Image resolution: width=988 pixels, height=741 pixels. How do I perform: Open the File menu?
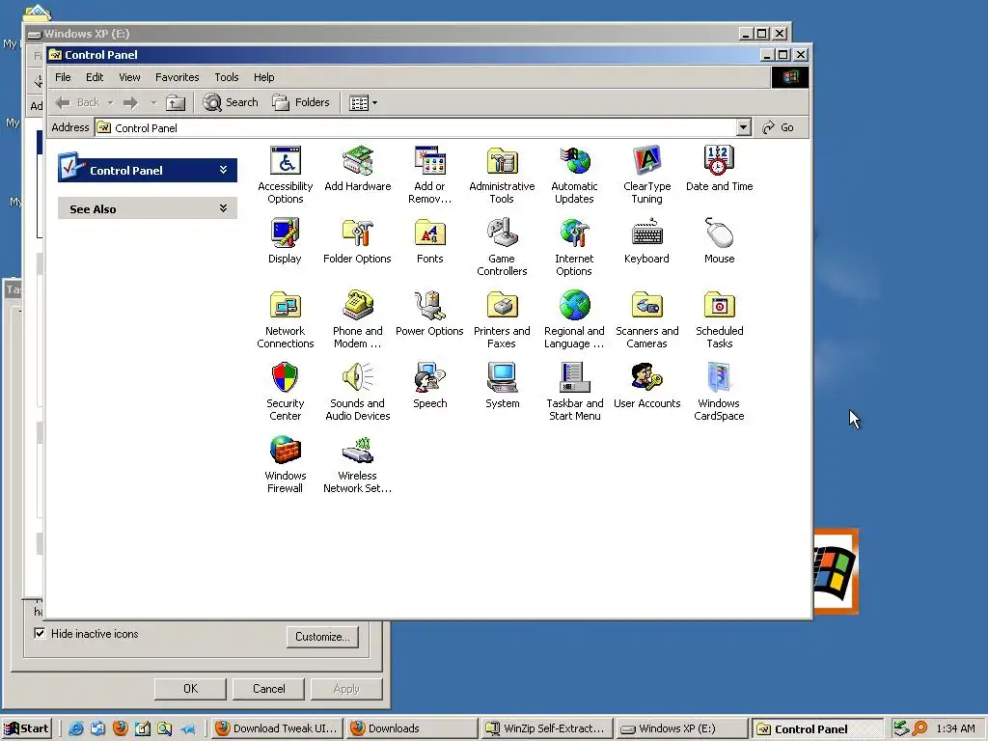point(63,77)
